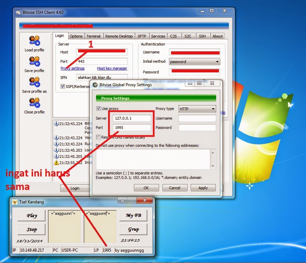The image size is (306, 263).
Task: Click Stop button in Tsel Kandang
Action: pos(32,229)
